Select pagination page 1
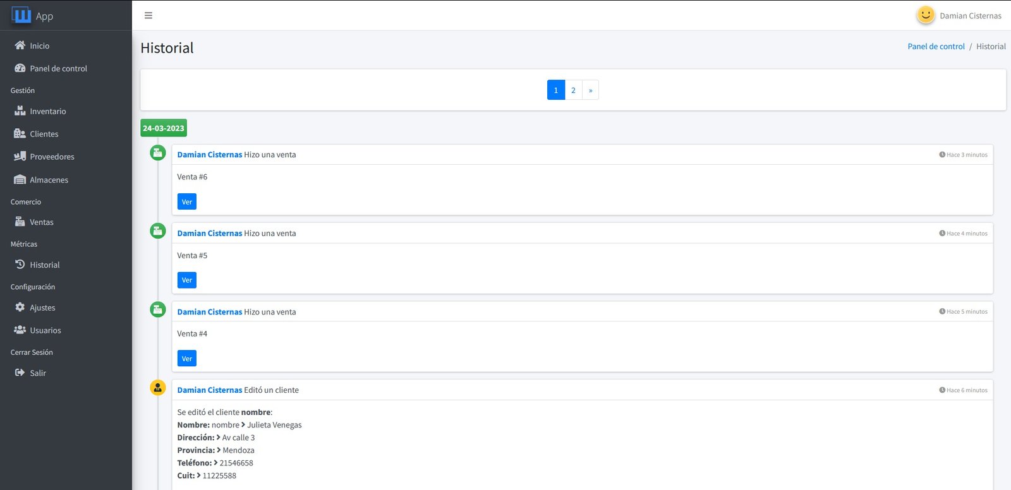 556,90
